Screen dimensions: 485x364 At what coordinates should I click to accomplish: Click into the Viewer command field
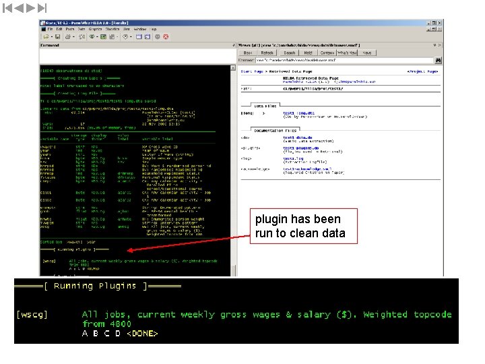(x=345, y=61)
